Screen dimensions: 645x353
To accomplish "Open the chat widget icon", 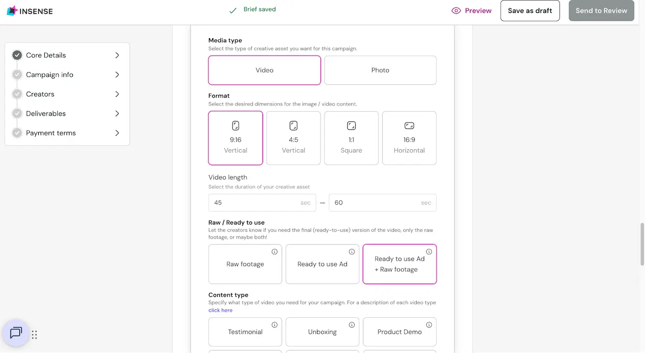I will pyautogui.click(x=16, y=333).
